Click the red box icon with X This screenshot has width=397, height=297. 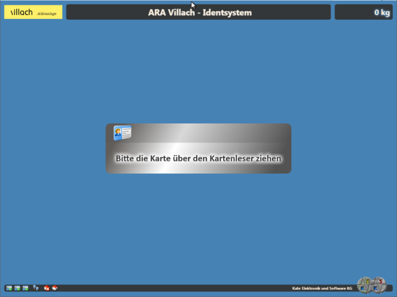[47, 288]
